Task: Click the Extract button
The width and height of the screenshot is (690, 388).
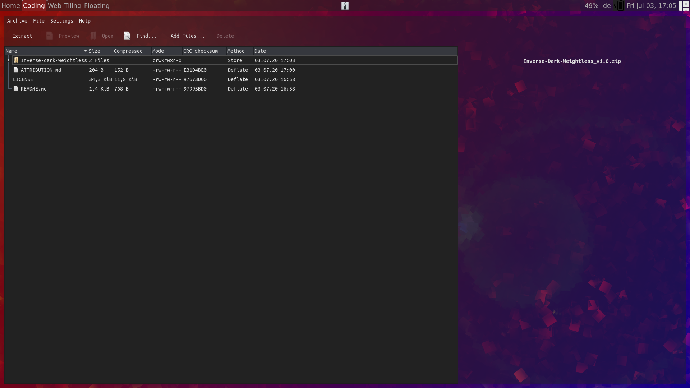Action: 22,36
